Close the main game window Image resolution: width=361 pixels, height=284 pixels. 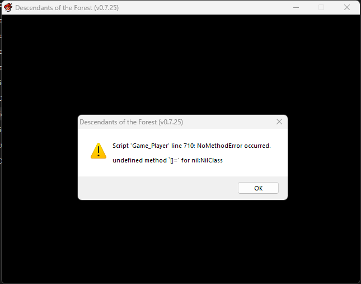pyautogui.click(x=347, y=8)
